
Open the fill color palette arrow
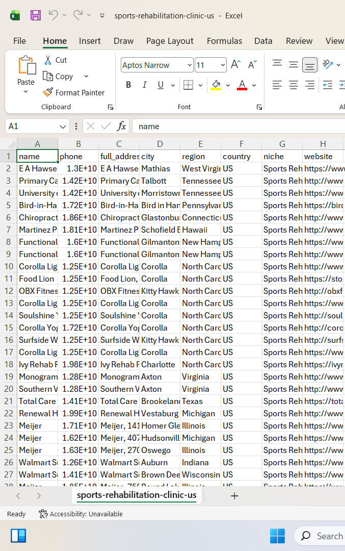228,85
